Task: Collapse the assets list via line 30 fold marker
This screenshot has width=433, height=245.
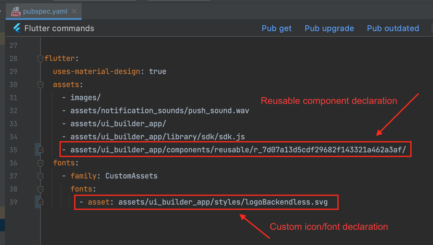Action: pos(40,85)
